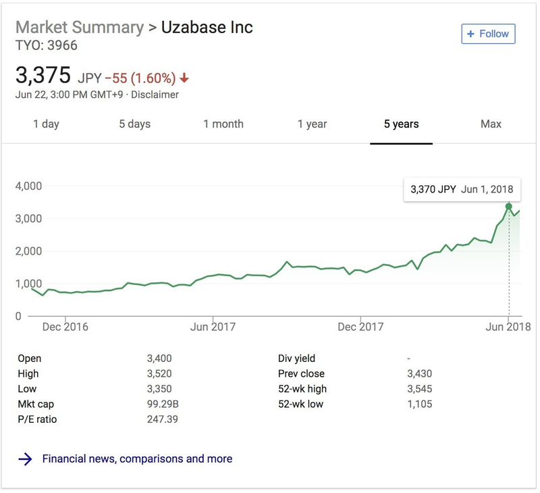Open the Disclaimer link
This screenshot has width=540, height=493.
[x=155, y=95]
